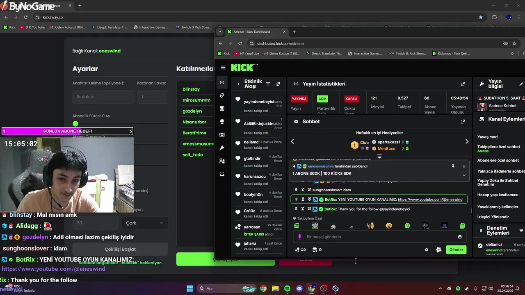Collapse the Haftalık en iyi Hediyeciler leaderboard
525x295 pixels.
pyautogui.click(x=379, y=157)
